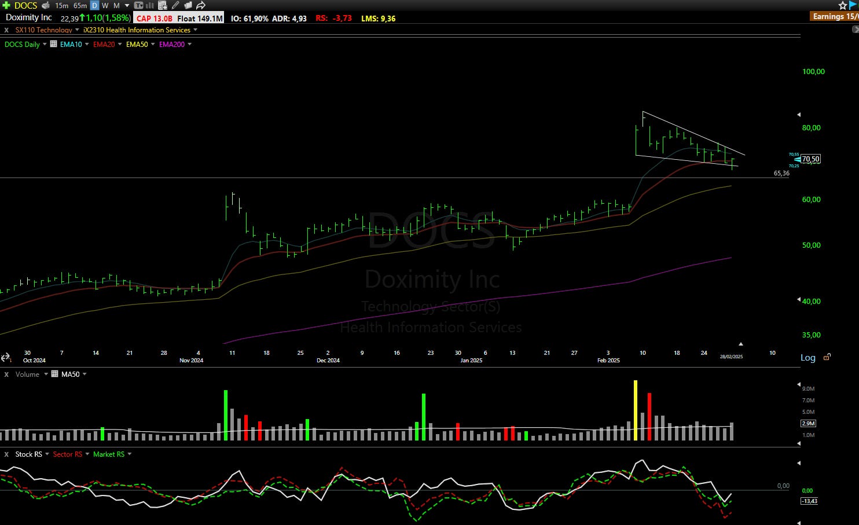Select the Weekly 'W' timeframe

point(105,5)
